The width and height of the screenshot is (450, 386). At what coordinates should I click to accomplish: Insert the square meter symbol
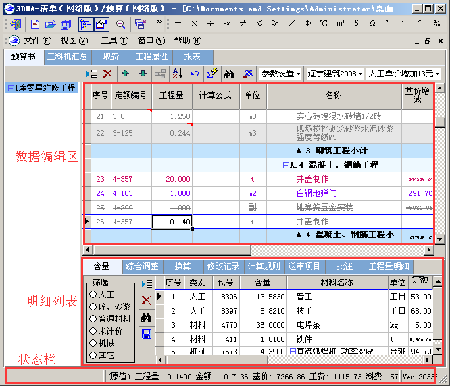[x=340, y=24]
